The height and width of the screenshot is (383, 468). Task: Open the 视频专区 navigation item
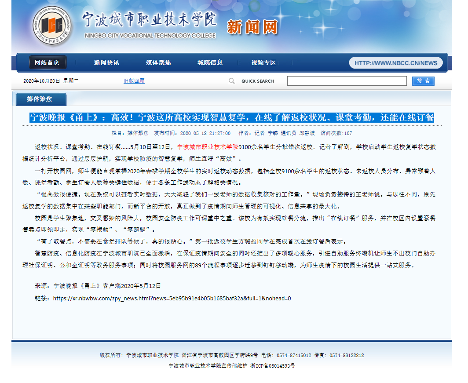[x=263, y=62]
